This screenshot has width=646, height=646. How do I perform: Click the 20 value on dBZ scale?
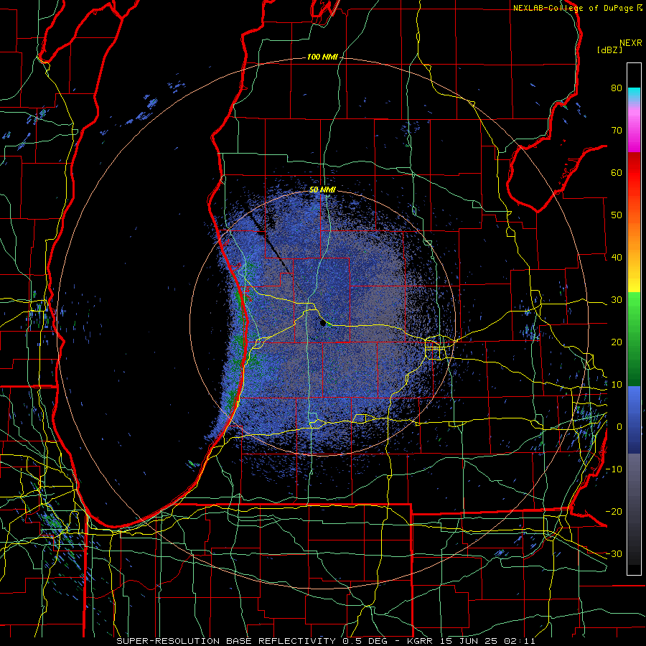pos(617,342)
